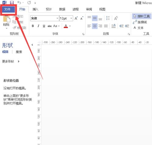Image resolution: width=152 pixels, height=145 pixels.
Task: Switch to the 模具 stencils view
Action: click(5, 52)
